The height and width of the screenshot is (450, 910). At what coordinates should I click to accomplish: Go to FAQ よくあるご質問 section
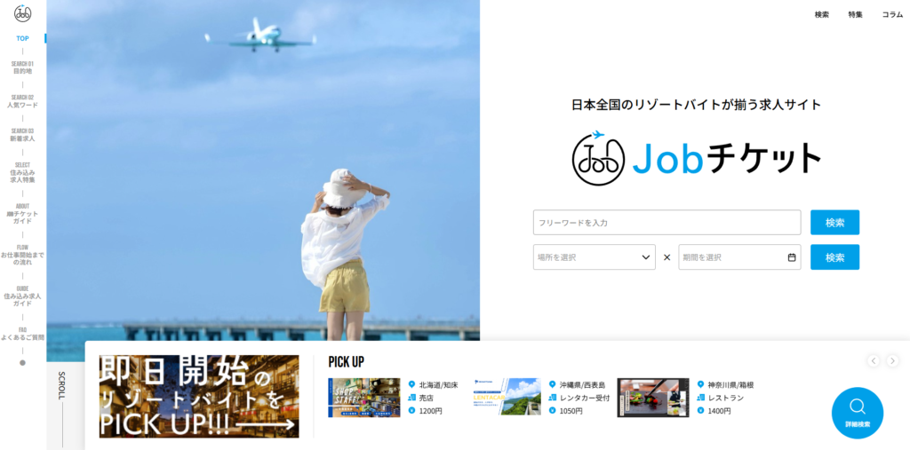22,334
